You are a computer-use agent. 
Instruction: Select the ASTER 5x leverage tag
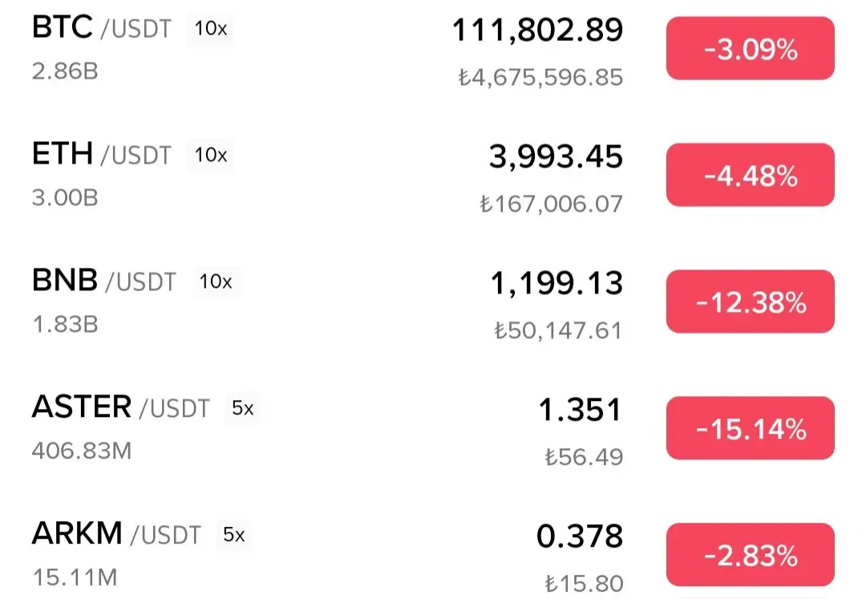242,408
